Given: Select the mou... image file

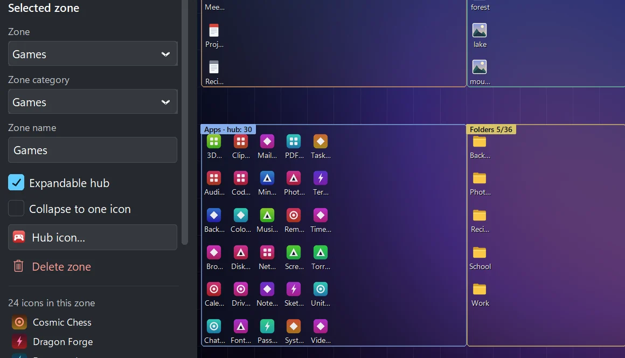Looking at the screenshot, I should (480, 67).
